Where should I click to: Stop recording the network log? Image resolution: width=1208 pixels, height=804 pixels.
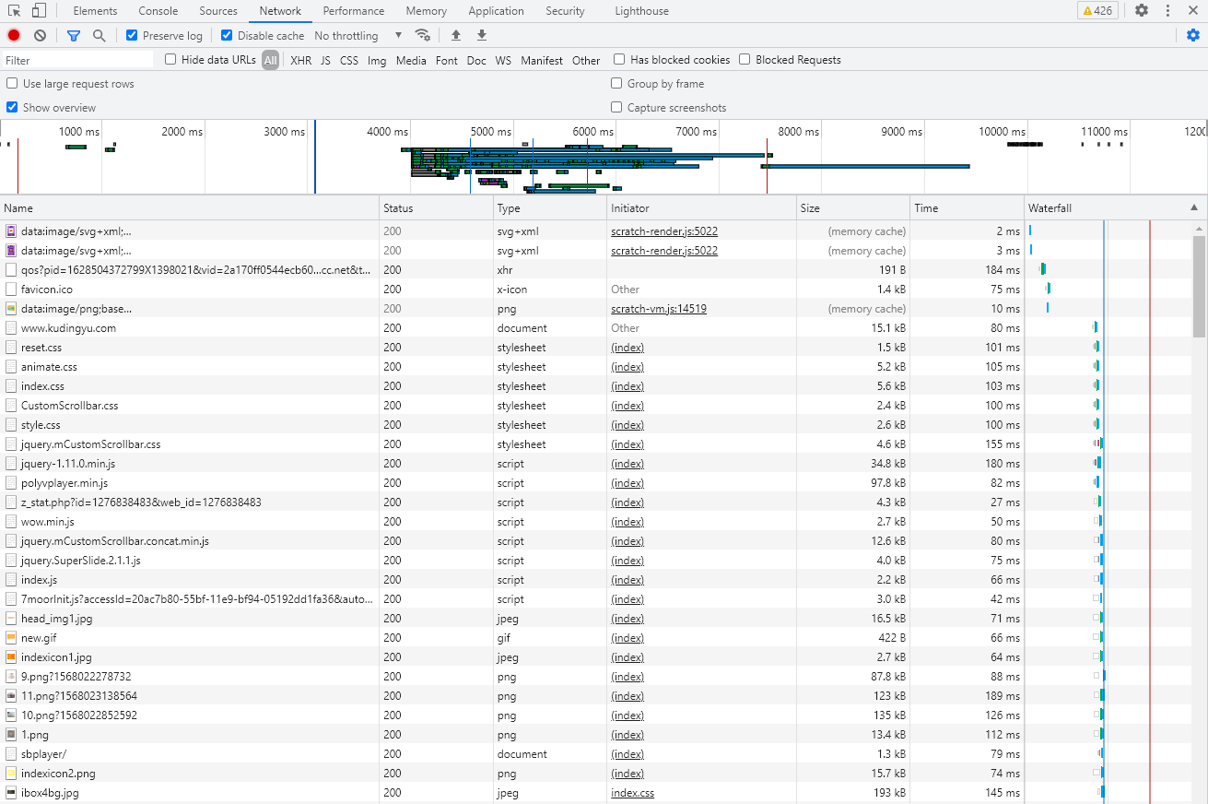click(14, 35)
